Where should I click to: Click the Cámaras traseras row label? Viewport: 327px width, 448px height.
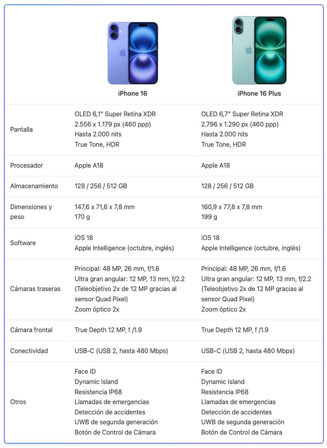pos(35,289)
